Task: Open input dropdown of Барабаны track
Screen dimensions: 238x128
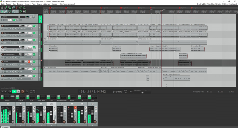Action: point(25,43)
